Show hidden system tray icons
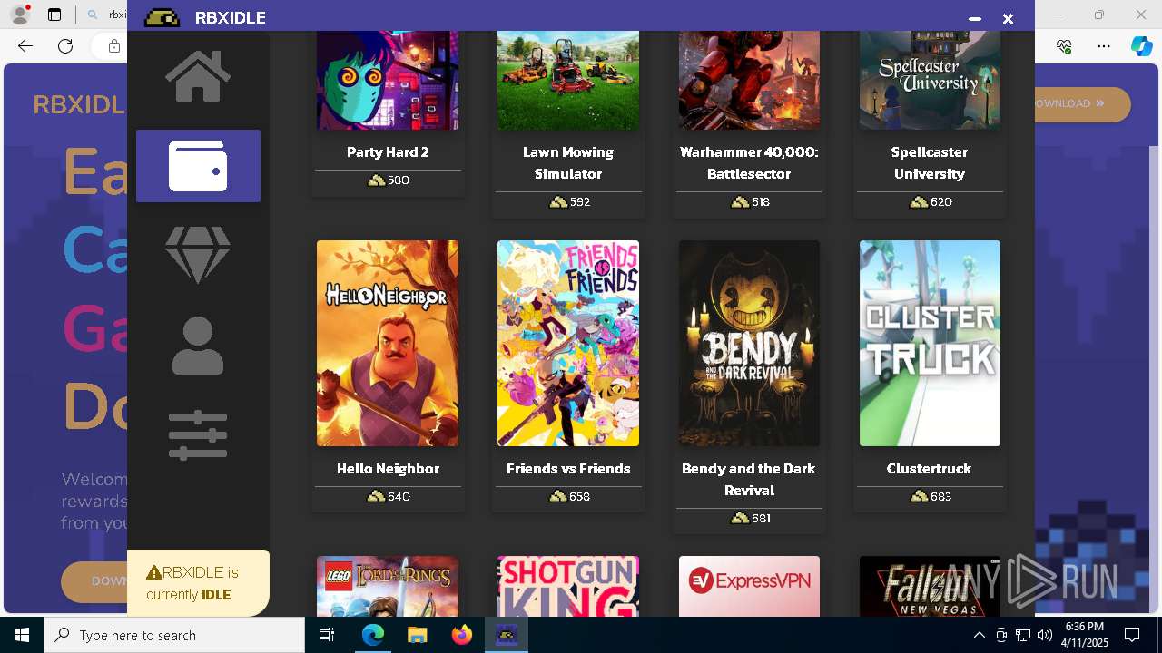The image size is (1162, 653). 979,635
